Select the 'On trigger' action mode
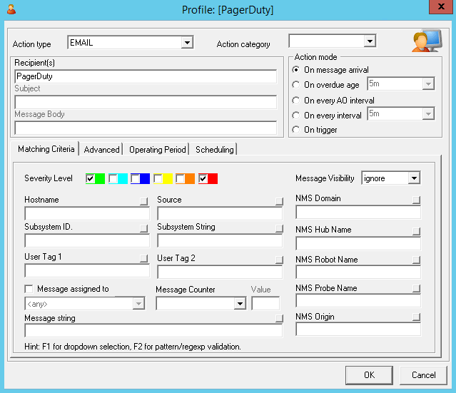The height and width of the screenshot is (393, 456). click(296, 130)
